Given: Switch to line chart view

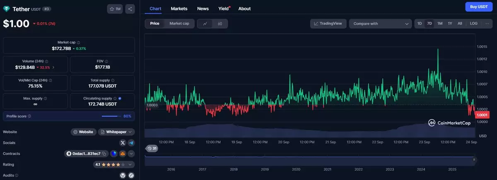Looking at the screenshot, I should (205, 24).
